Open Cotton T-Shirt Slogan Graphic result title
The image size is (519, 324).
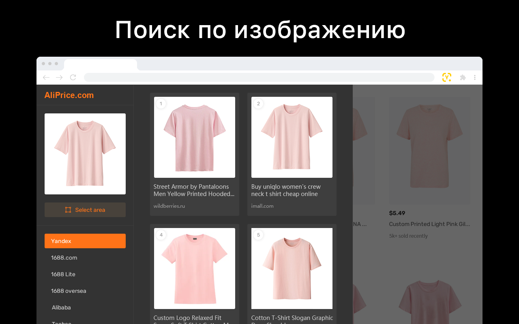point(292,320)
